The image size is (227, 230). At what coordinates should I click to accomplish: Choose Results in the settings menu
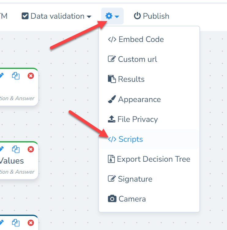pyautogui.click(x=126, y=79)
